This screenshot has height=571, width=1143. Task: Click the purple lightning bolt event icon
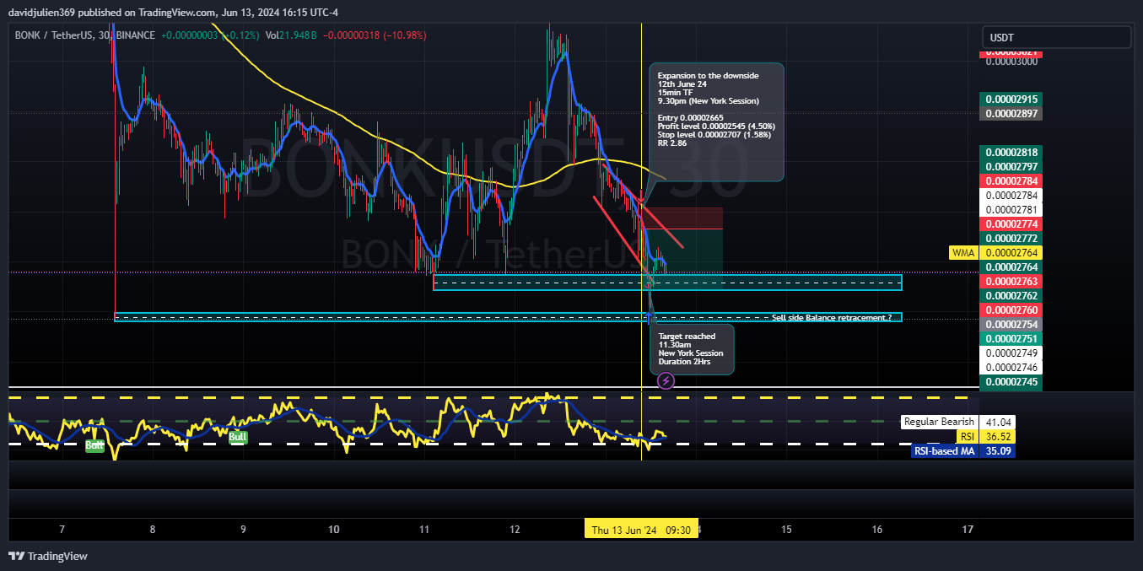(x=665, y=381)
